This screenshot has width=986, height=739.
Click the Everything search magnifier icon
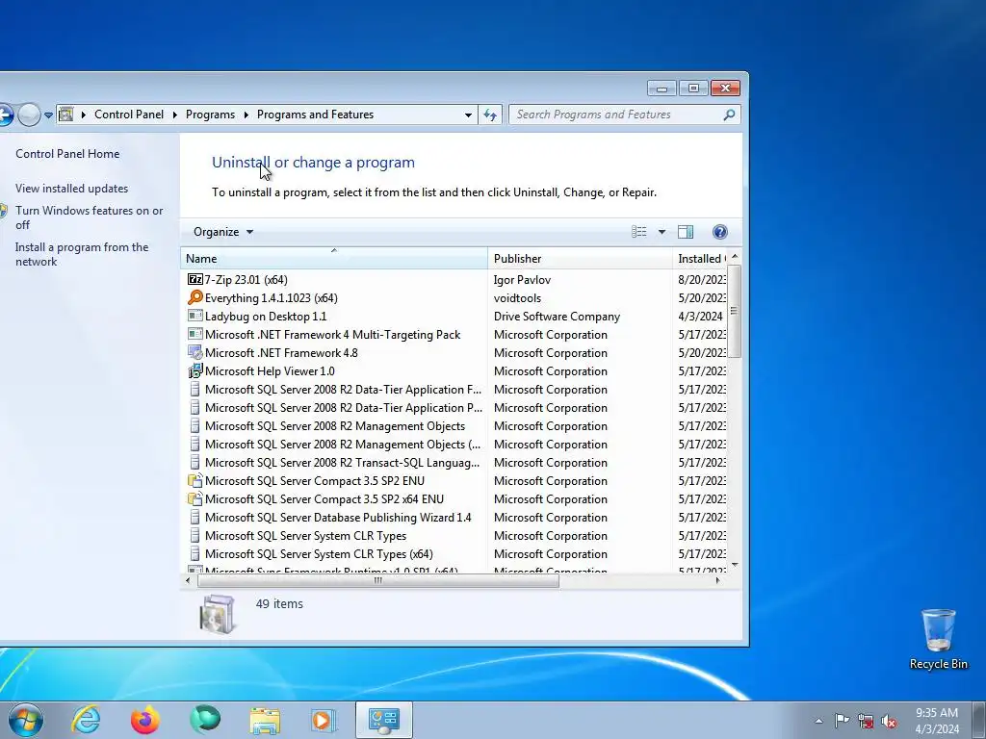pyautogui.click(x=195, y=298)
